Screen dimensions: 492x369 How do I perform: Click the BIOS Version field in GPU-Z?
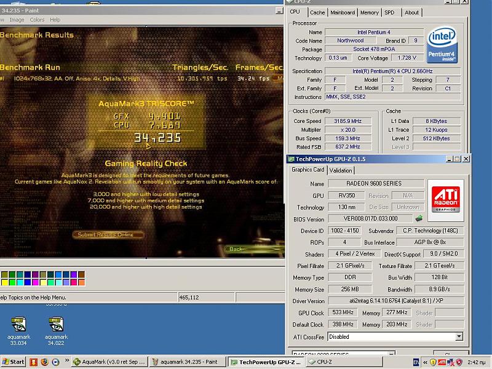(370, 218)
